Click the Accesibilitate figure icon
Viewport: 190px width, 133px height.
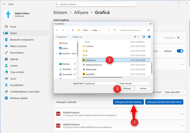pos(6,85)
